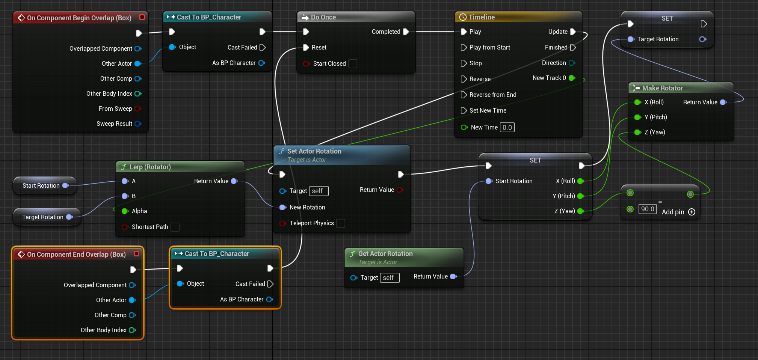Click the Other Comp pin on Begin Overlap
Screen dimensions: 758x360
pyautogui.click(x=138, y=79)
